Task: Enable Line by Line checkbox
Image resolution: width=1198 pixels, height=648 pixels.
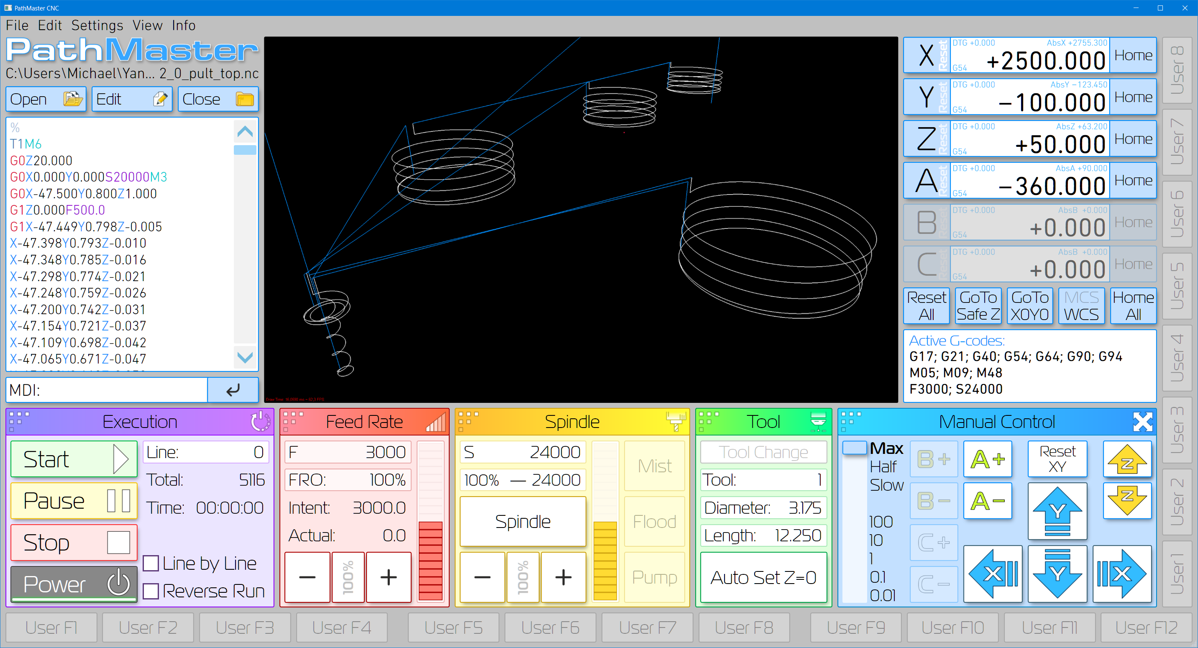Action: 151,563
